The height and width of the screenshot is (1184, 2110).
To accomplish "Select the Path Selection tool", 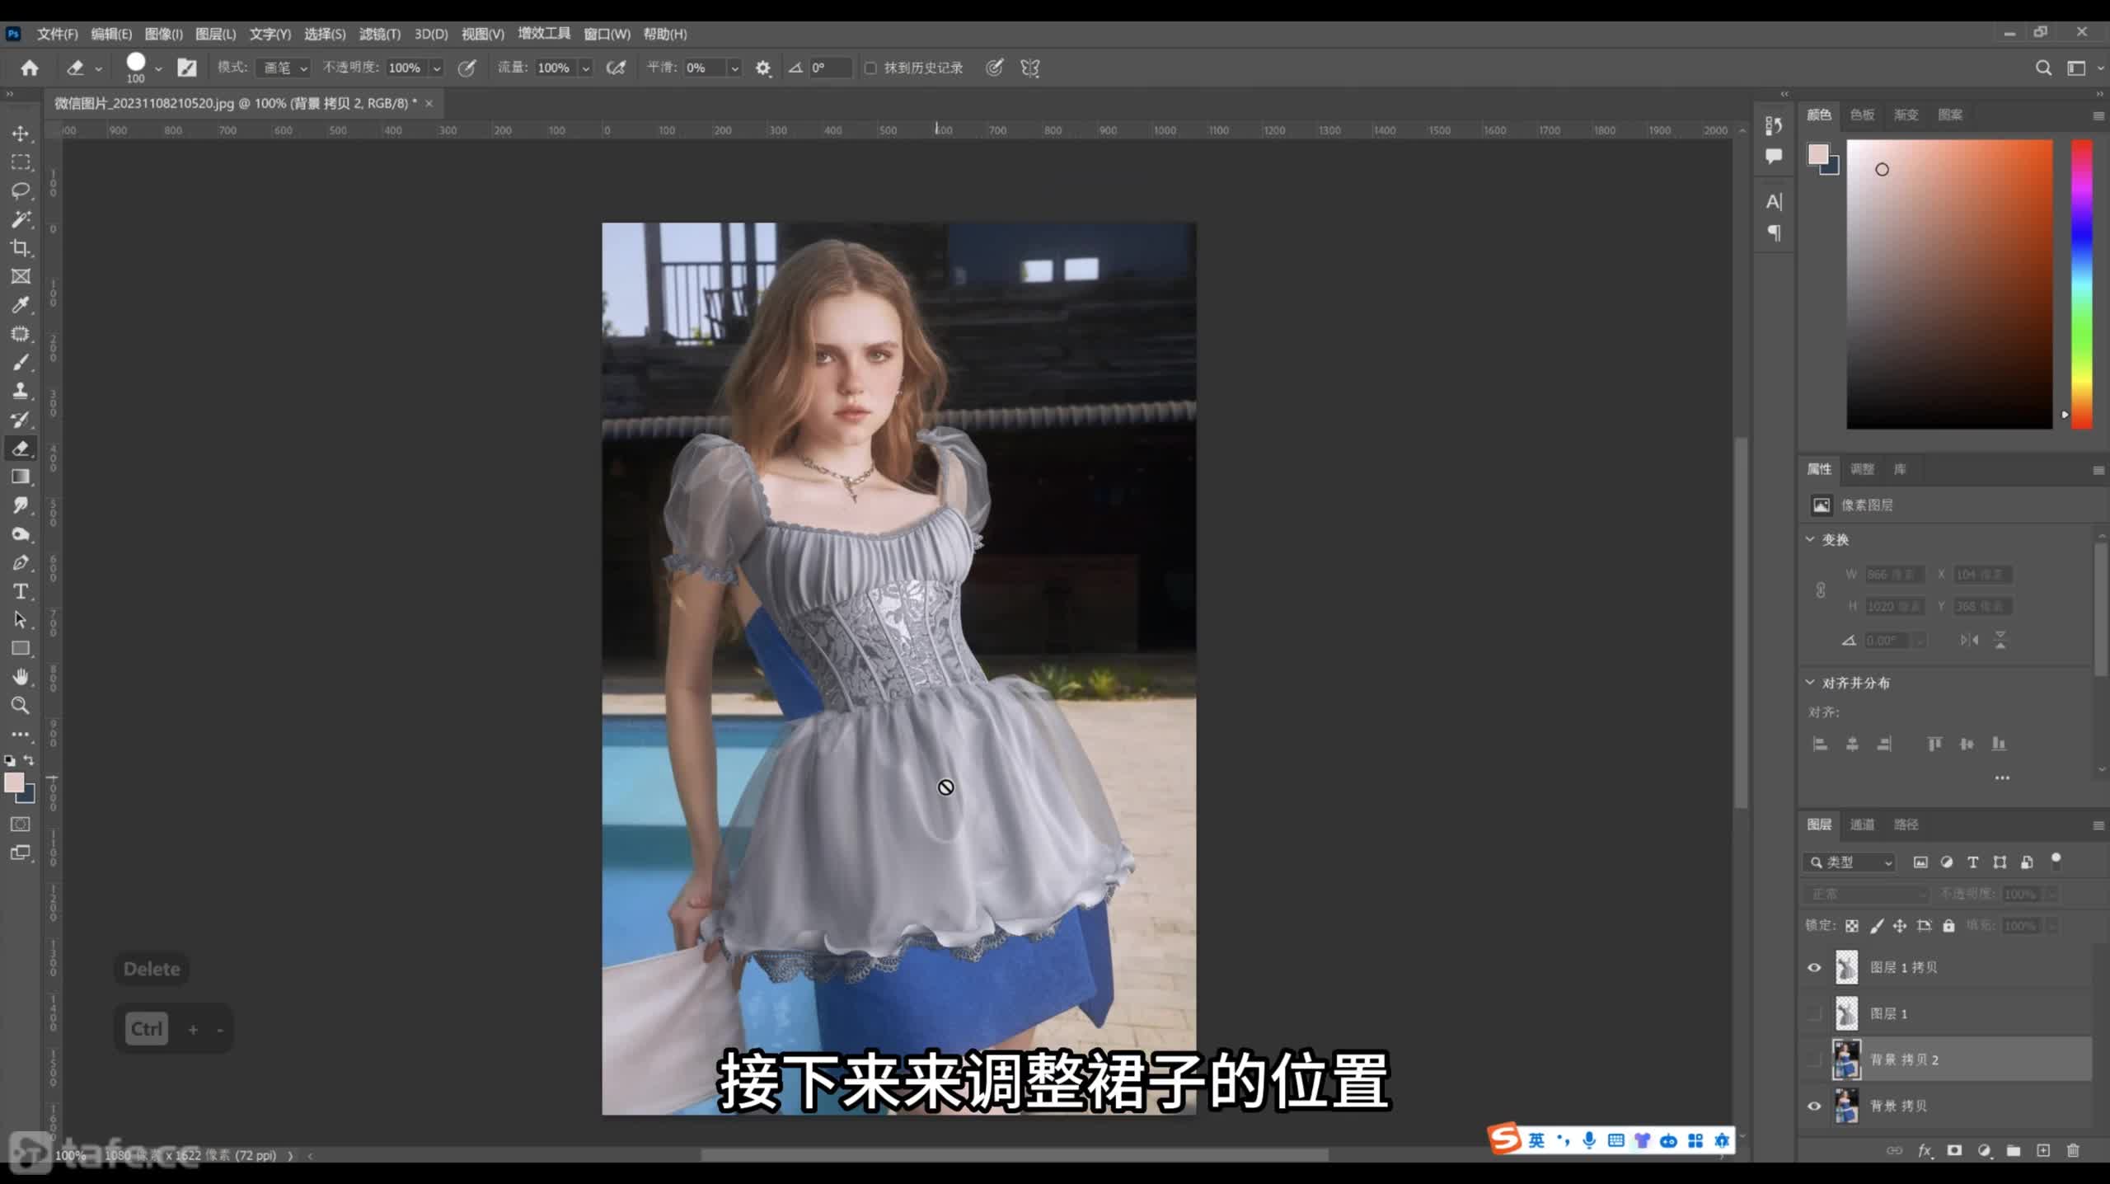I will pos(21,619).
